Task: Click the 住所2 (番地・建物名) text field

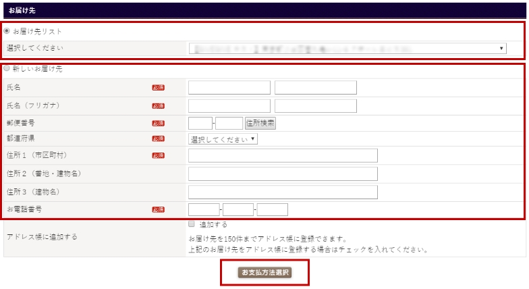Action: click(283, 174)
